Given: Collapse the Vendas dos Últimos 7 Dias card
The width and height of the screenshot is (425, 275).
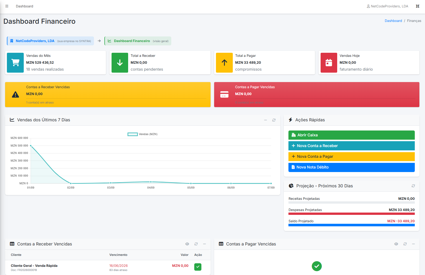Looking at the screenshot, I should coord(265,120).
